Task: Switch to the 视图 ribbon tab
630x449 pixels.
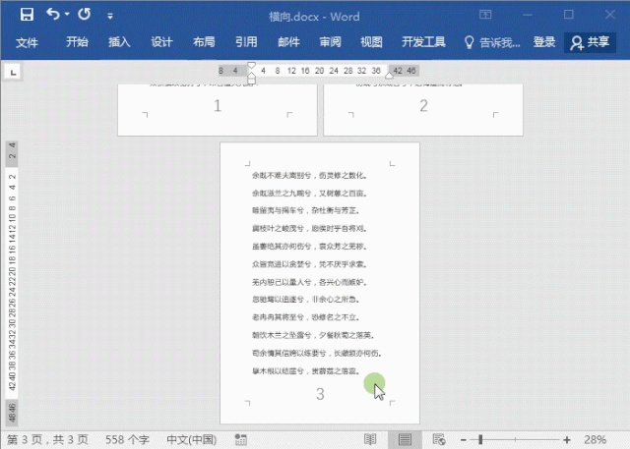Action: [x=371, y=41]
